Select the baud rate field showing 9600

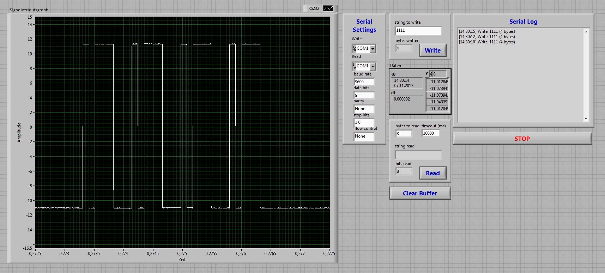[364, 82]
